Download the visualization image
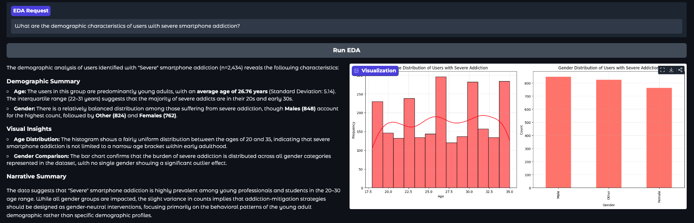This screenshot has width=694, height=223. pos(671,70)
